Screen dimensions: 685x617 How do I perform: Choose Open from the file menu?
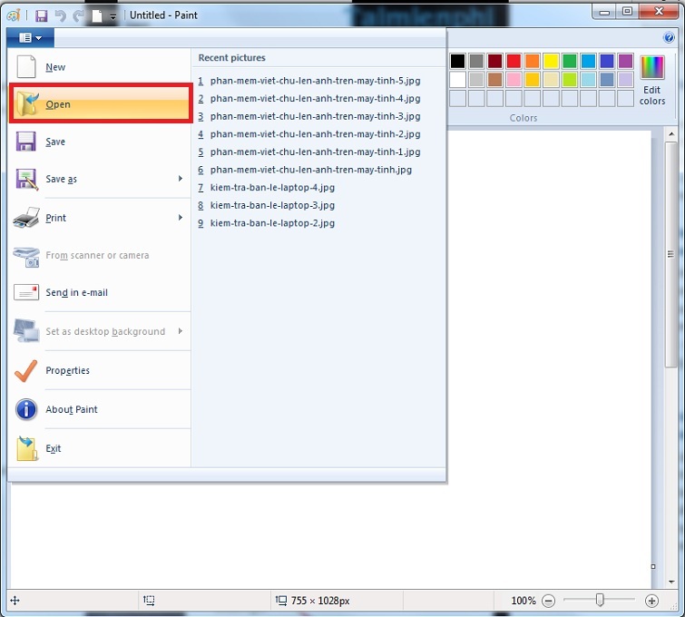click(100, 104)
